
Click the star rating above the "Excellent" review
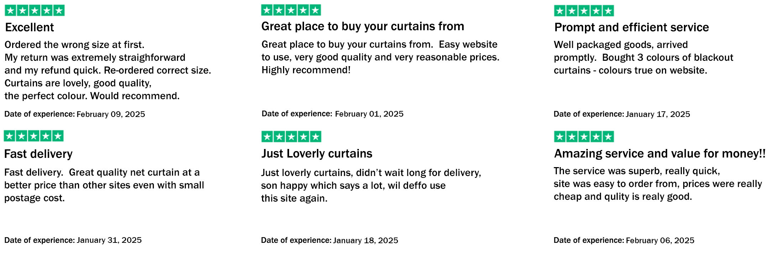coord(35,11)
